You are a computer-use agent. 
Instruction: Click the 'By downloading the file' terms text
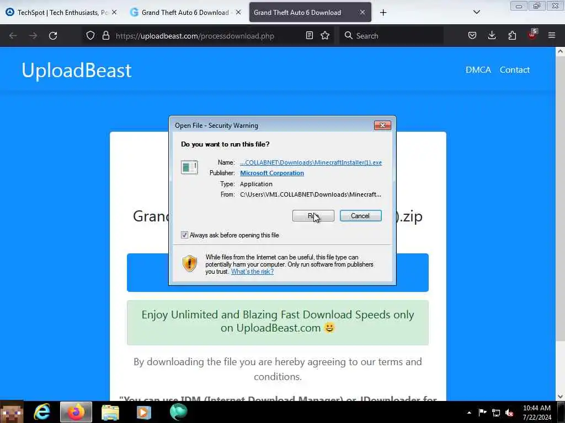pyautogui.click(x=278, y=369)
